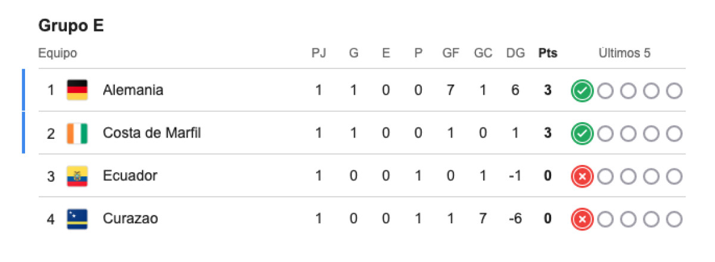This screenshot has height=262, width=715.
Task: Click the DG column header
Action: 515,53
